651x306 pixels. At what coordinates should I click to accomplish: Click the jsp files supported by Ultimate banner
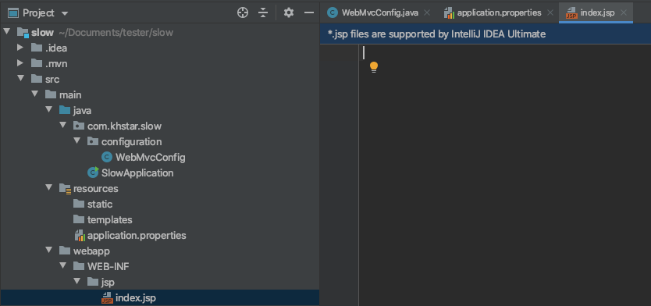pyautogui.click(x=486, y=34)
